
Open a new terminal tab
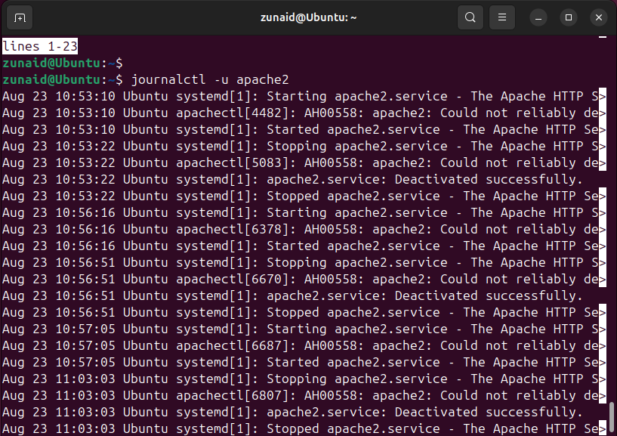pyautogui.click(x=20, y=17)
